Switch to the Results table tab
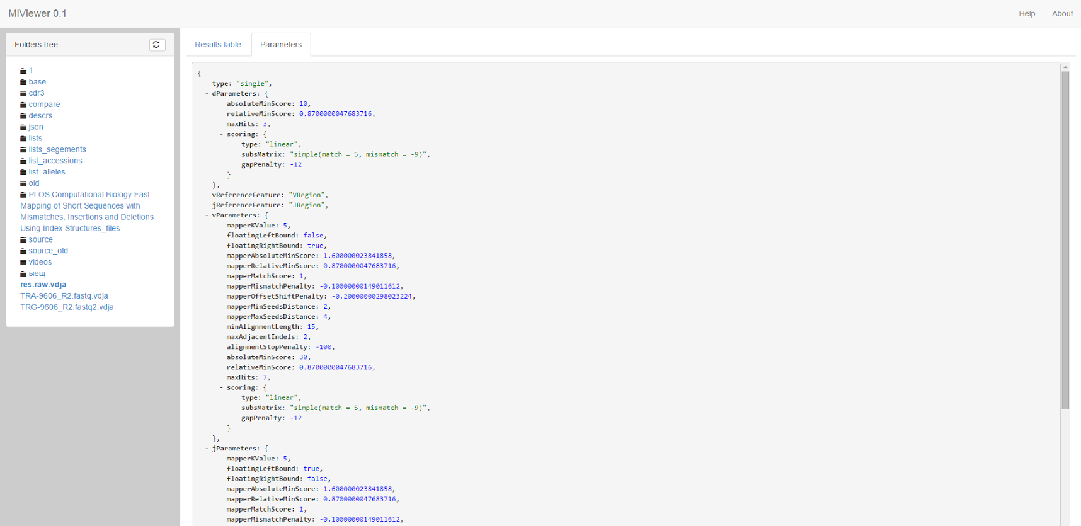The image size is (1081, 526). tap(218, 45)
